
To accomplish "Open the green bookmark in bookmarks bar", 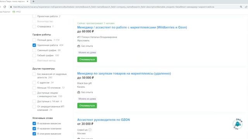I will pos(16,12).
